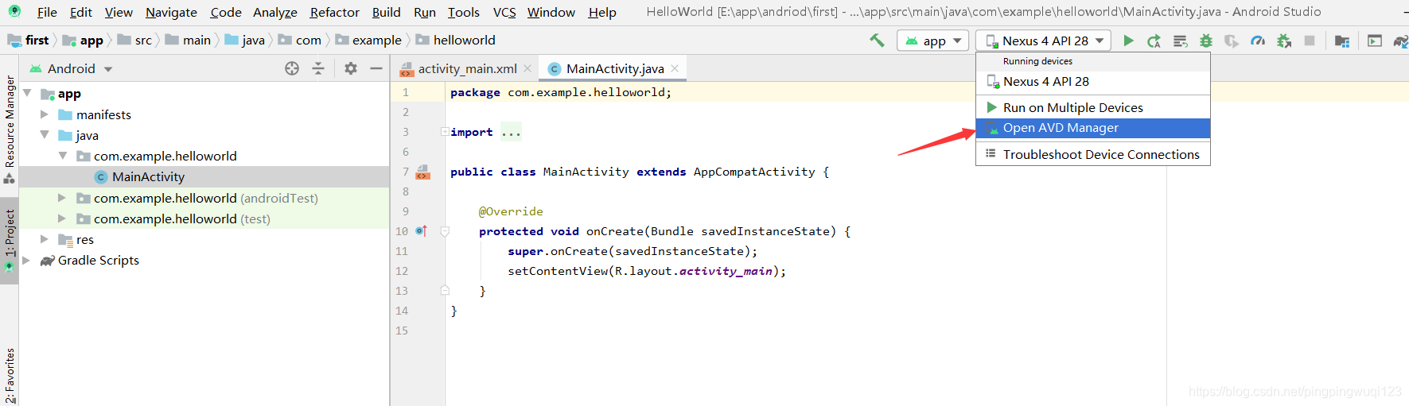Click the Run with Coverage icon
Viewport: 1409px width, 406px height.
(1232, 41)
